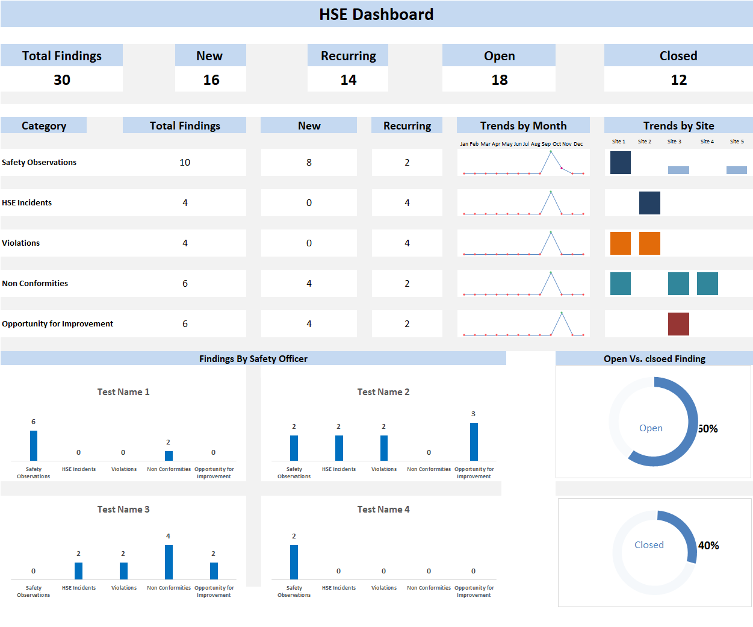Select Violations orange Site 1 bar

click(x=621, y=243)
